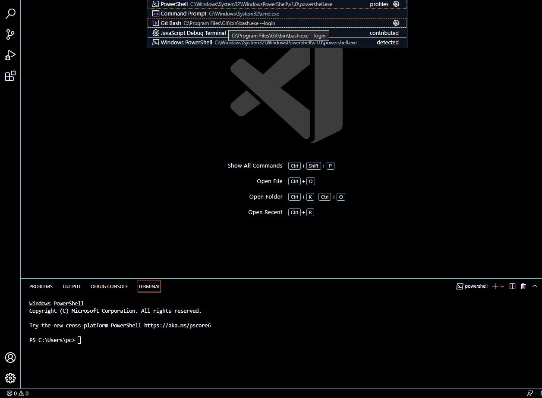Screen dimensions: 542x398
Task: Create a new terminal with plus icon
Action: 495,286
